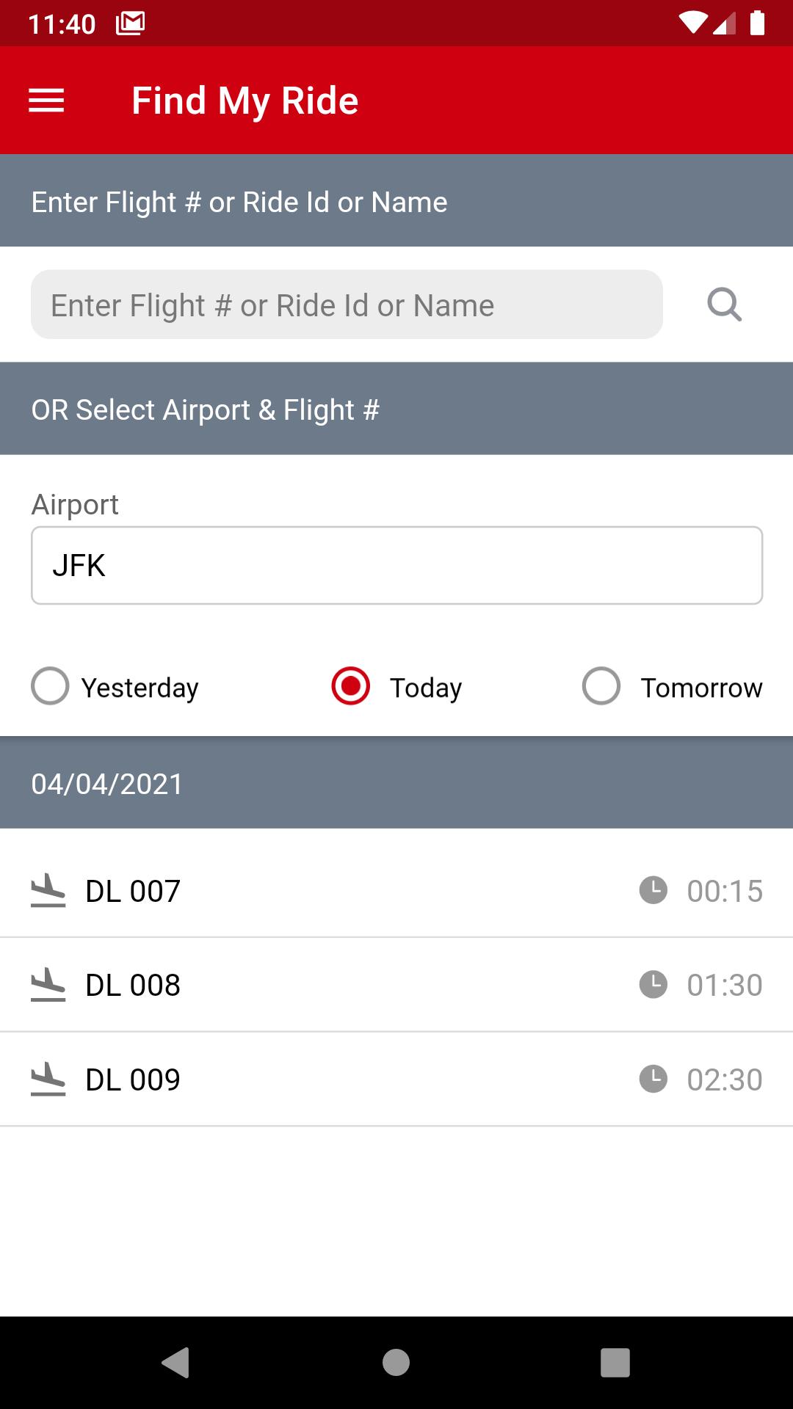Screen dimensions: 793x1409
Task: Open the Airport selector showing JFK
Action: pyautogui.click(x=396, y=566)
